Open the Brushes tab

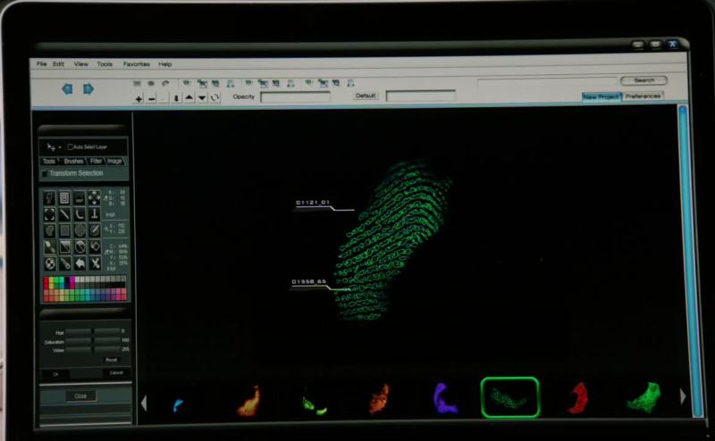click(73, 162)
